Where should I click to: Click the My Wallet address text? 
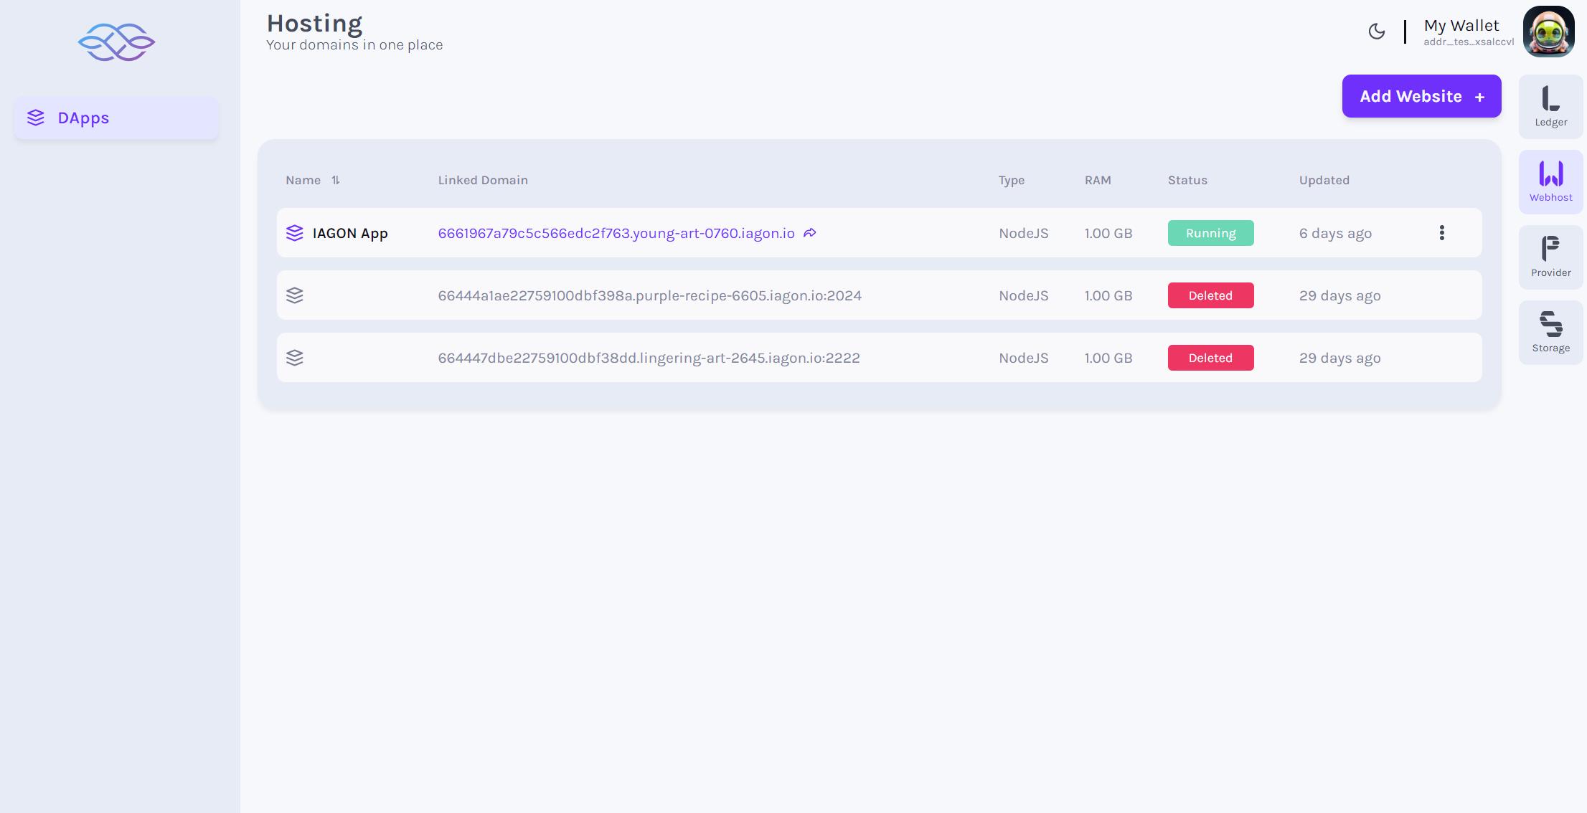point(1468,42)
